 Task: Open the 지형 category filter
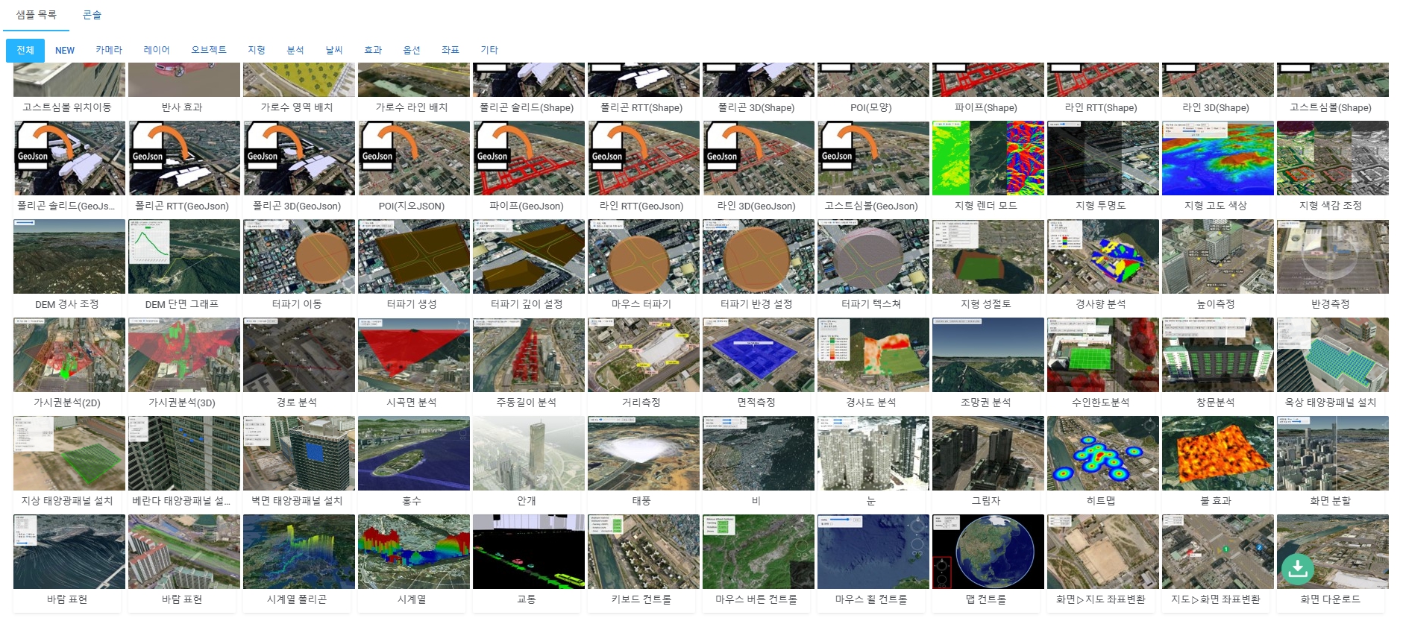257,50
